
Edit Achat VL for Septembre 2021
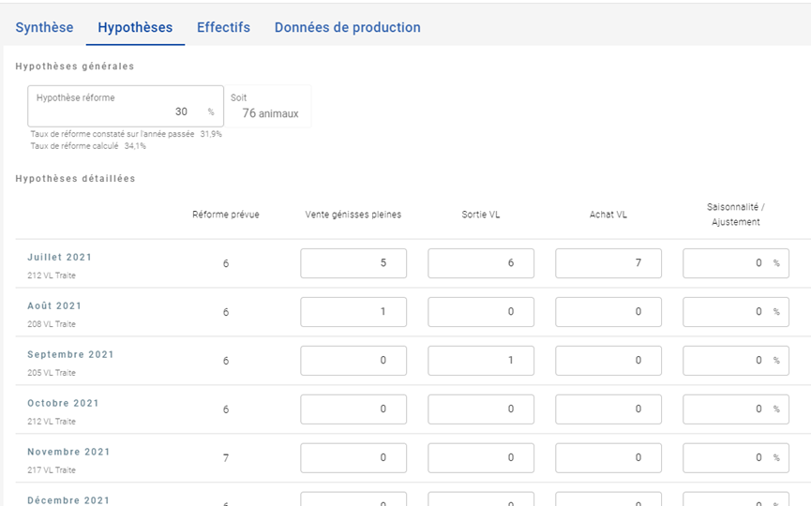608,360
